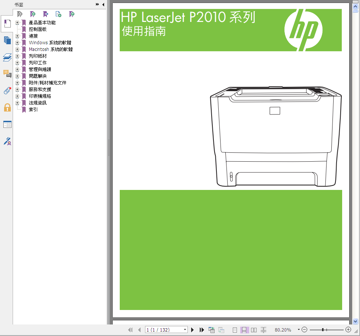Click the set bookmark destination arrow icon
The image size is (360, 336).
click(46, 14)
